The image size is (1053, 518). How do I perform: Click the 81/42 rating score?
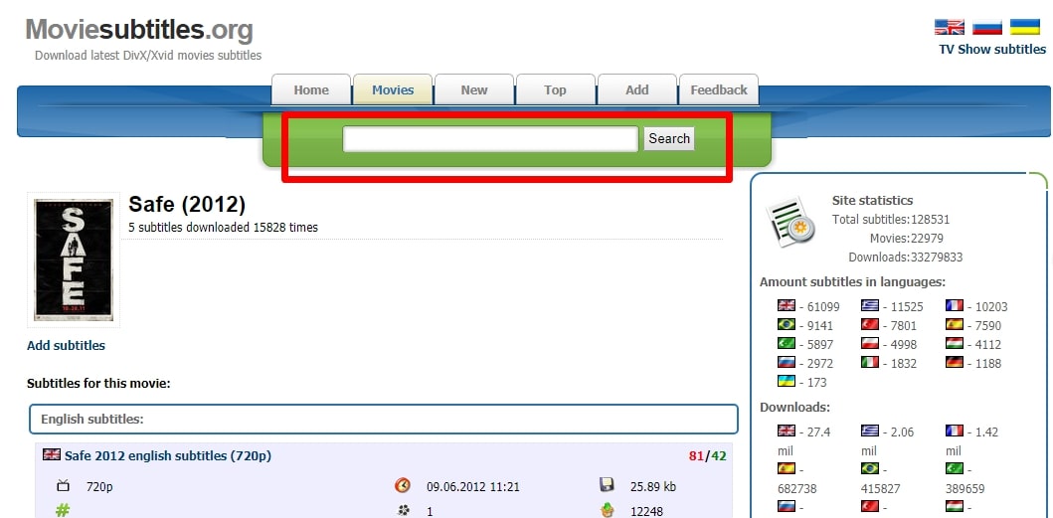coord(707,456)
